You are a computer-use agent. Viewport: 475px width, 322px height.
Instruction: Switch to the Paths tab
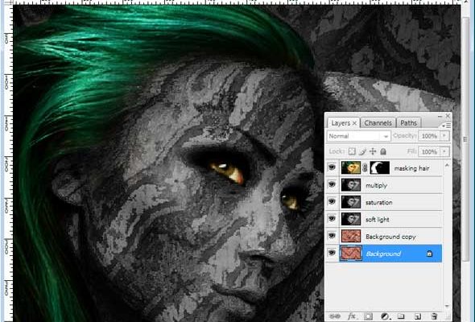[408, 122]
